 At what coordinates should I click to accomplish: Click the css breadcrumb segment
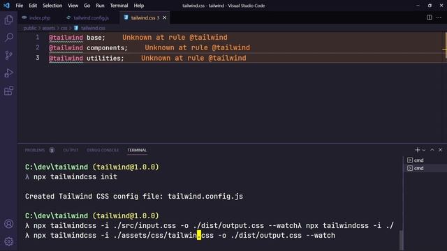click(x=64, y=28)
